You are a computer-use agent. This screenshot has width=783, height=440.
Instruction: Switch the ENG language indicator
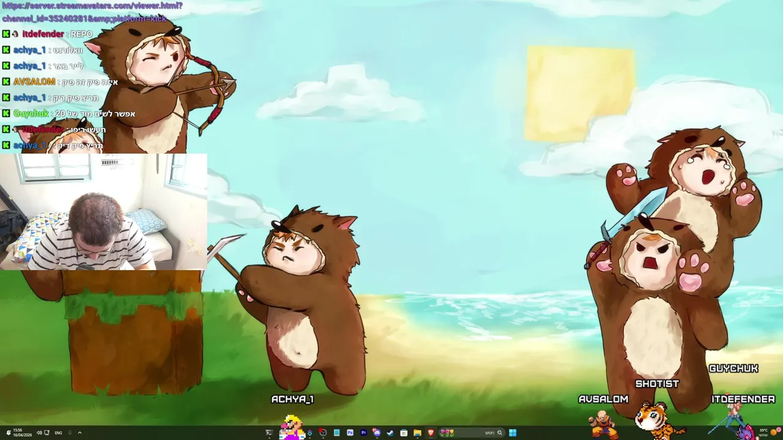pyautogui.click(x=58, y=433)
